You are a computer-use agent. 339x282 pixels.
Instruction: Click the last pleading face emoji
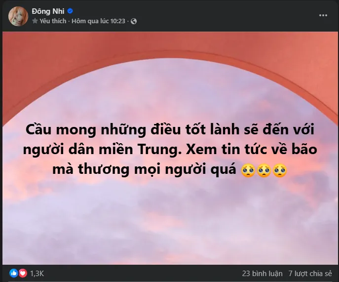pyautogui.click(x=280, y=170)
